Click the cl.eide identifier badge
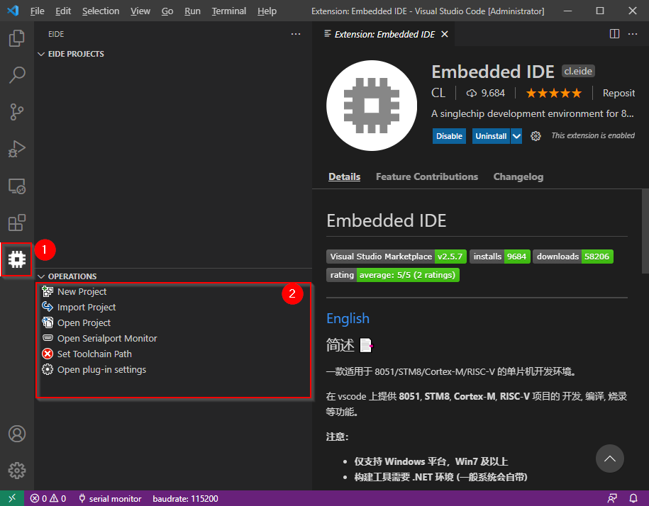This screenshot has width=649, height=506. tap(578, 71)
